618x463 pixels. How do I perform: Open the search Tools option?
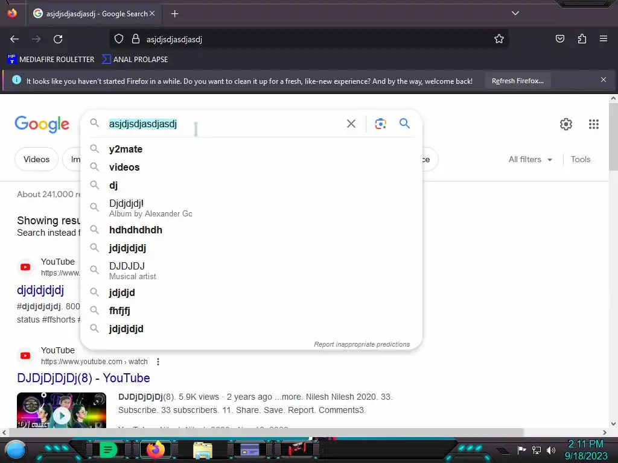point(580,159)
